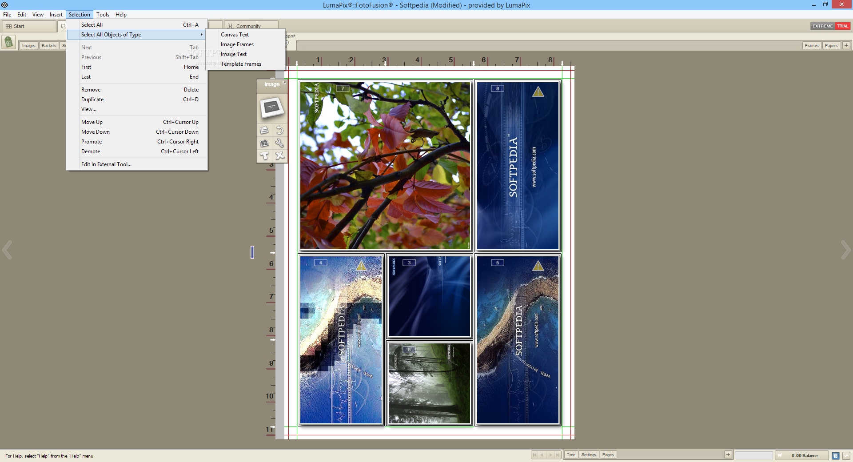Screen dimensions: 853x462
Task: Open the Images tab
Action: (28, 45)
